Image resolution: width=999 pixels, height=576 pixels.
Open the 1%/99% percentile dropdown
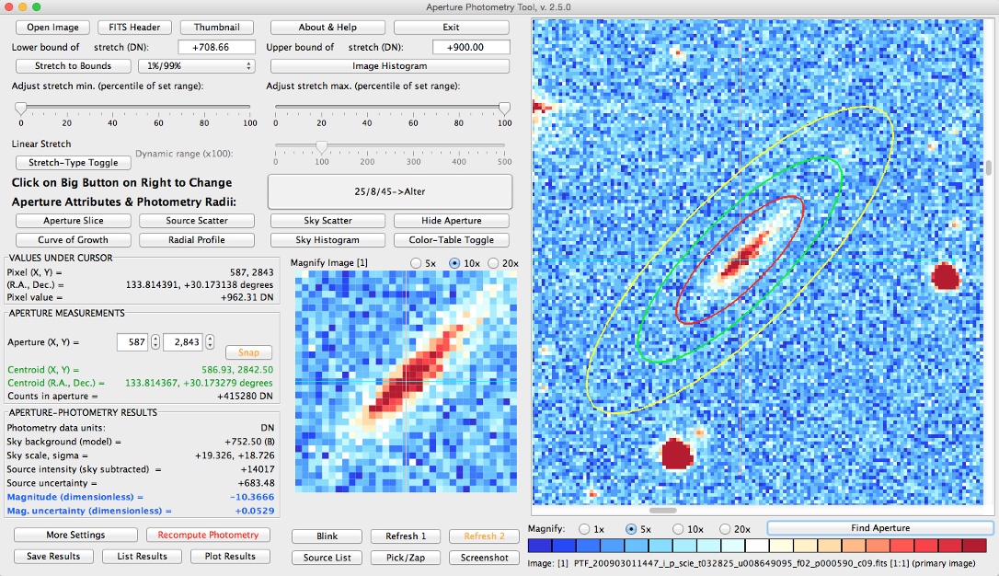196,65
